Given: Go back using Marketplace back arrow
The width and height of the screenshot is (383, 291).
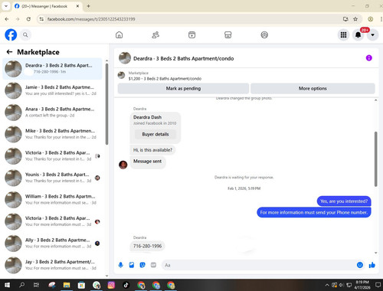Looking at the screenshot, I should point(9,52).
